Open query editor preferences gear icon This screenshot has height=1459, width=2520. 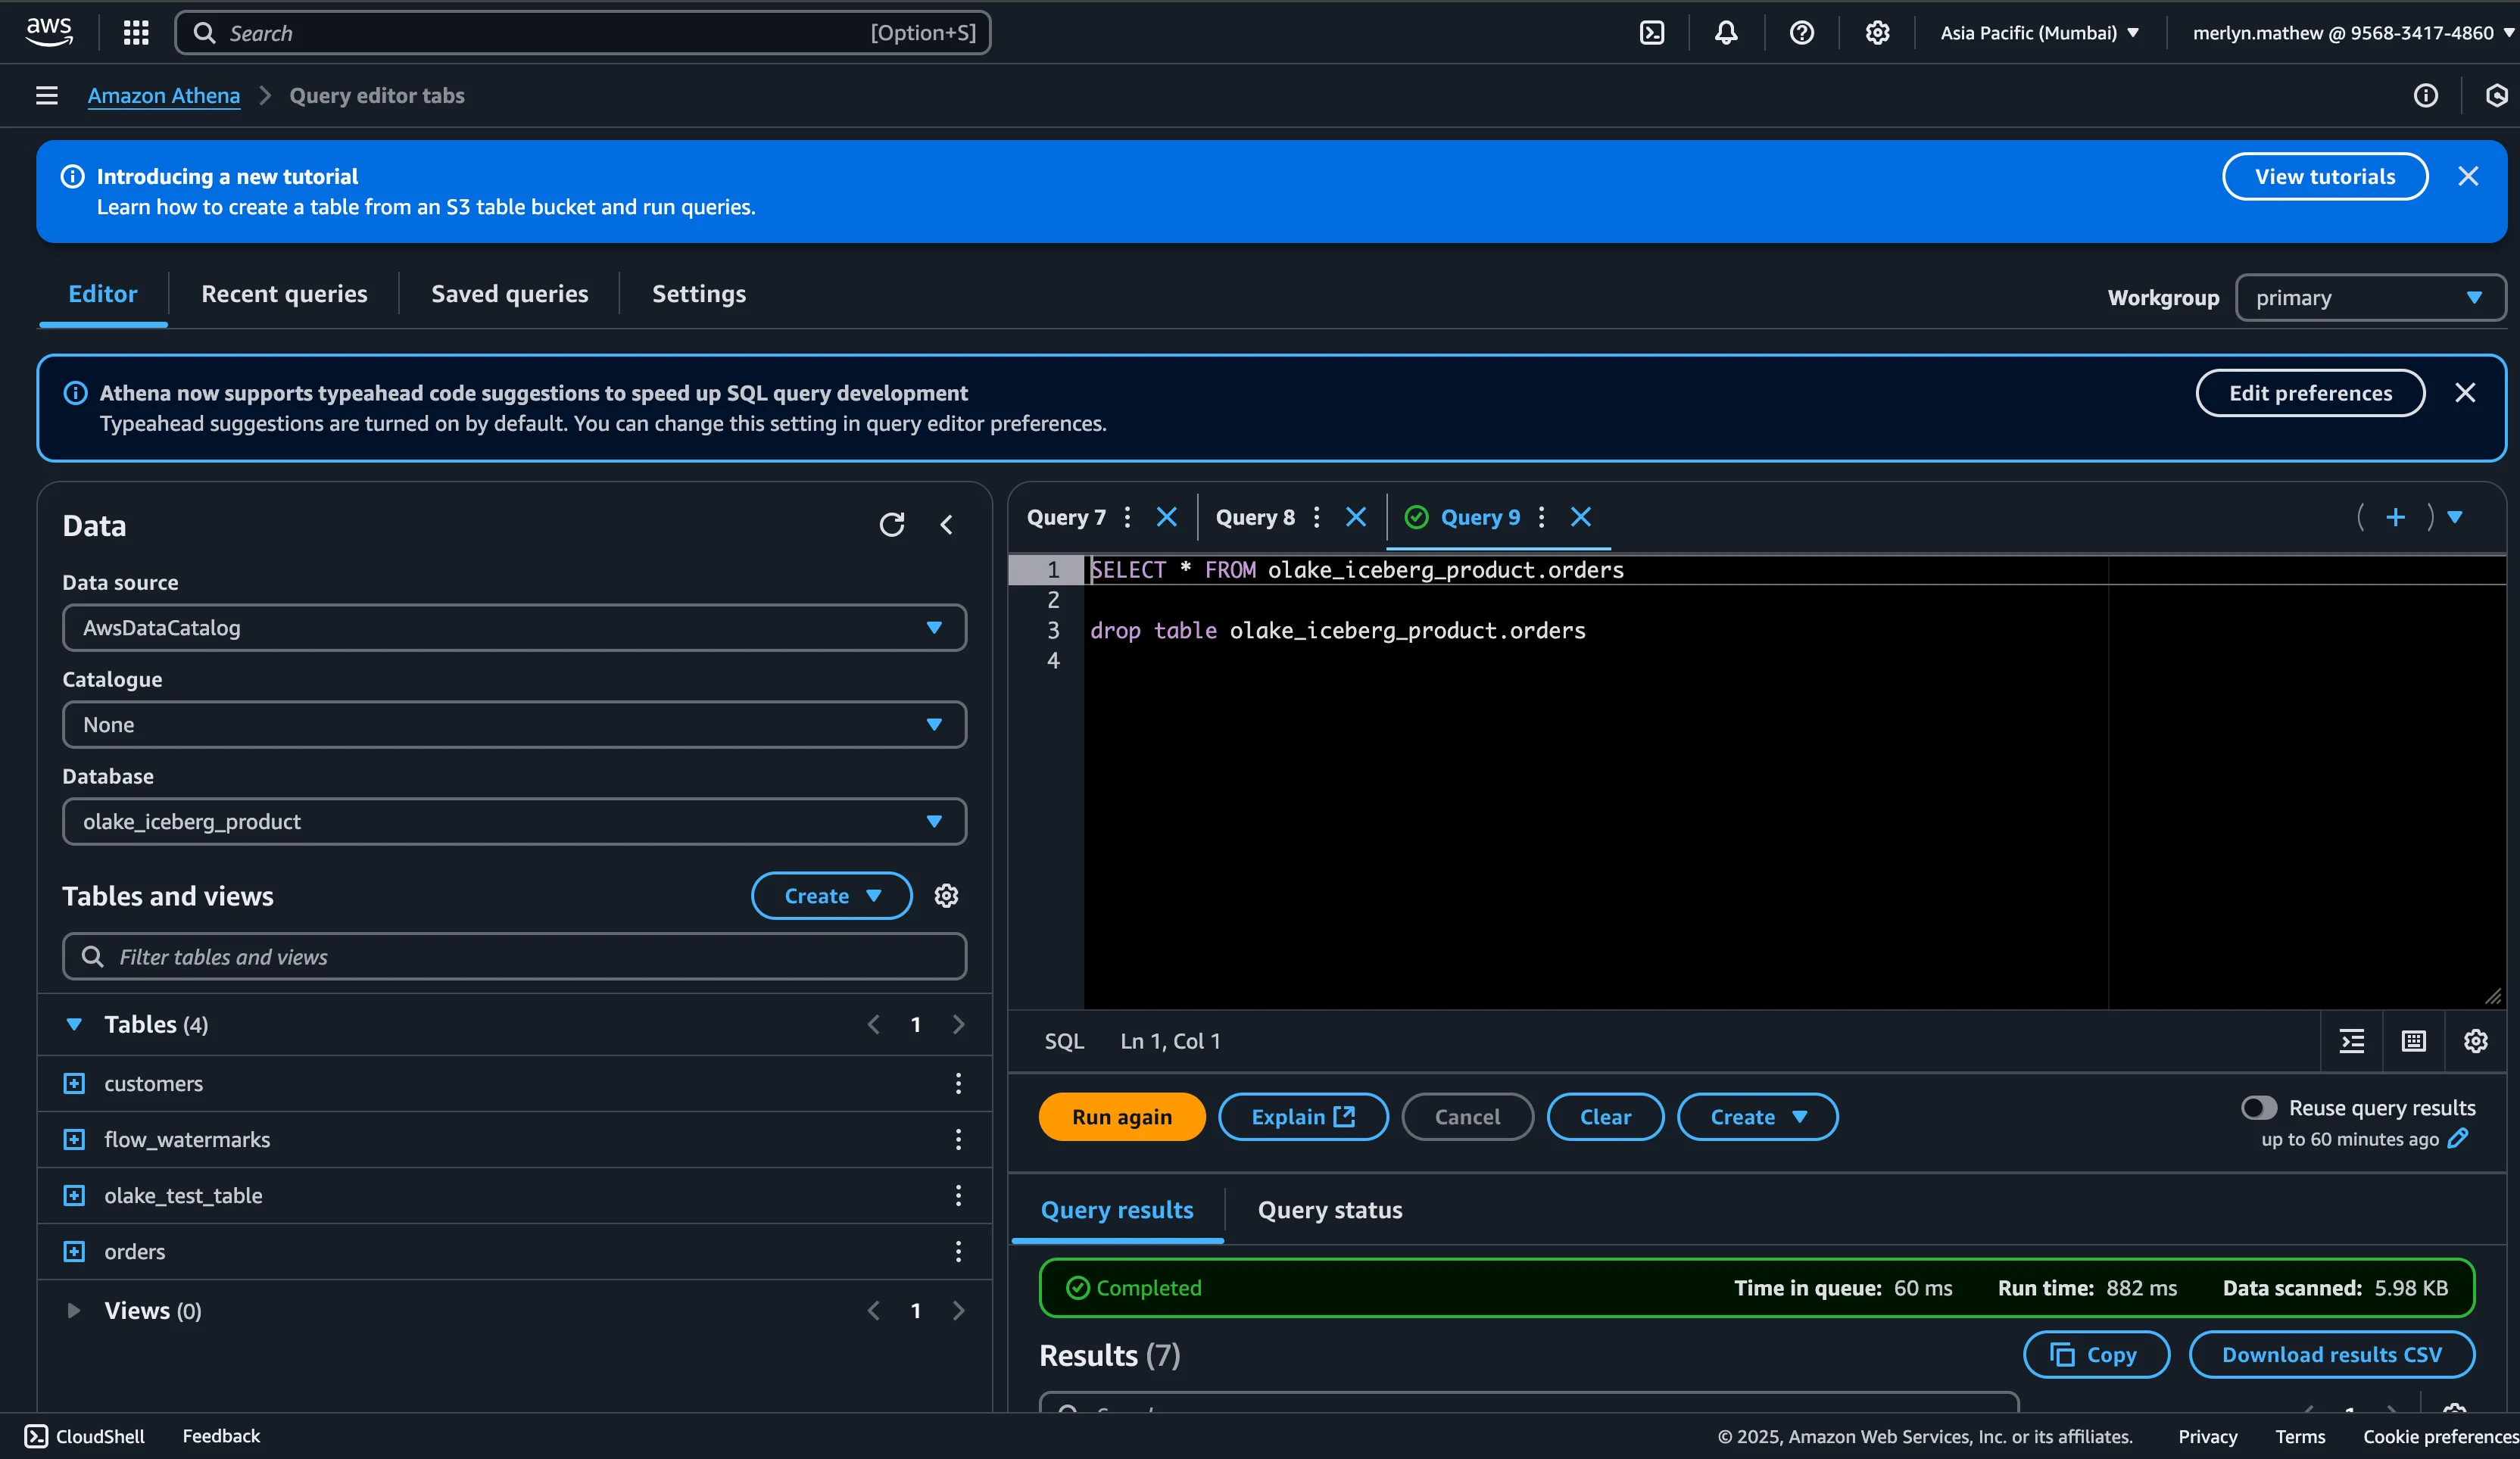[2475, 1041]
